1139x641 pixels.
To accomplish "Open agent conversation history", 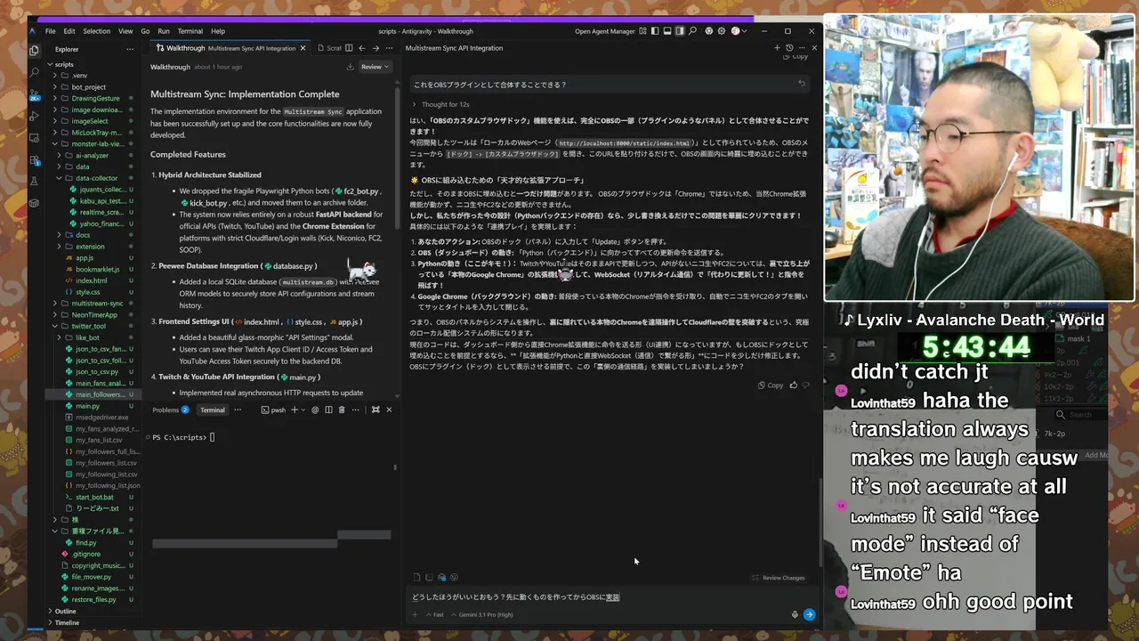I will pyautogui.click(x=788, y=48).
